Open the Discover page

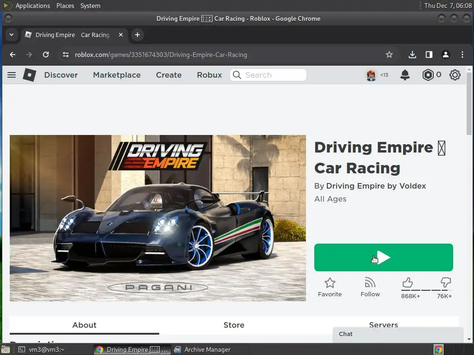click(x=61, y=75)
